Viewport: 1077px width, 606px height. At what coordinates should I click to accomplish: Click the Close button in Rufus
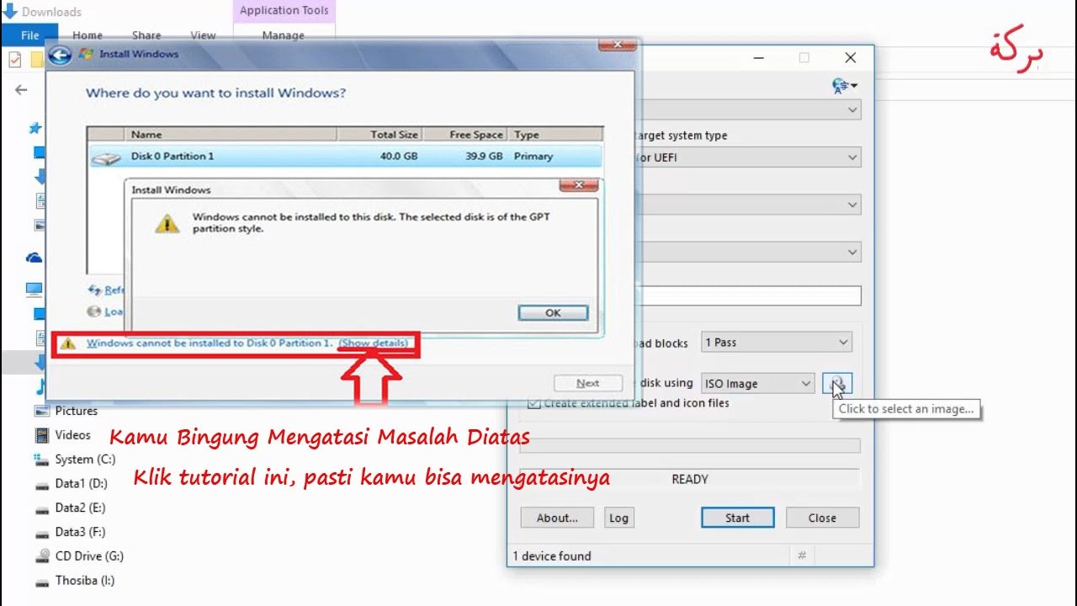point(822,518)
